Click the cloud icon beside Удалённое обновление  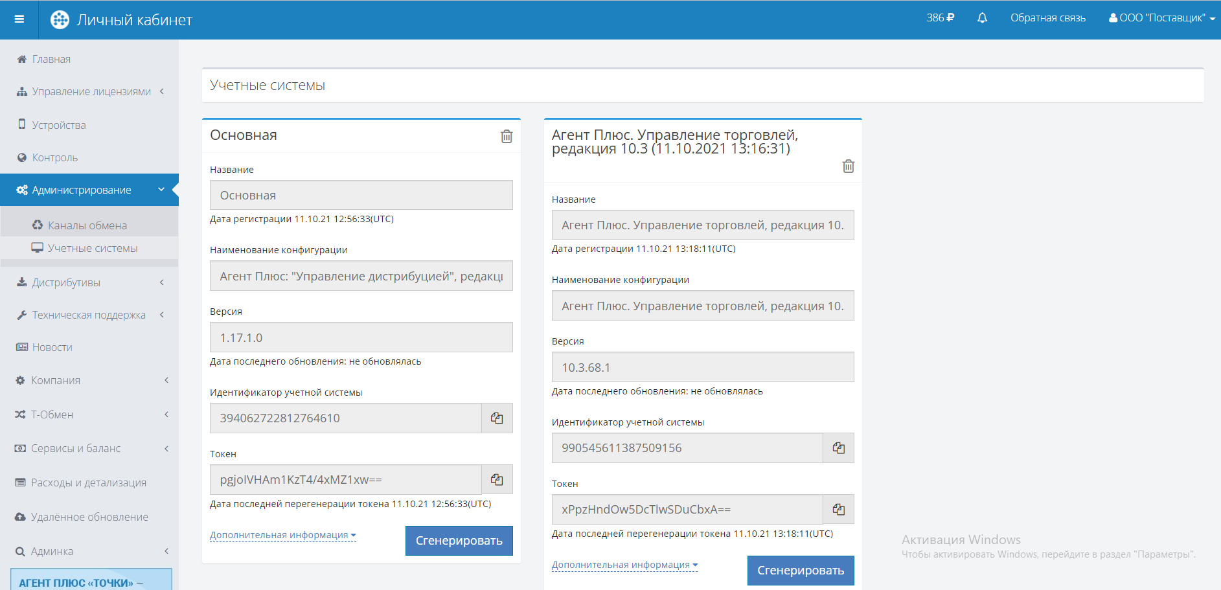coord(20,517)
